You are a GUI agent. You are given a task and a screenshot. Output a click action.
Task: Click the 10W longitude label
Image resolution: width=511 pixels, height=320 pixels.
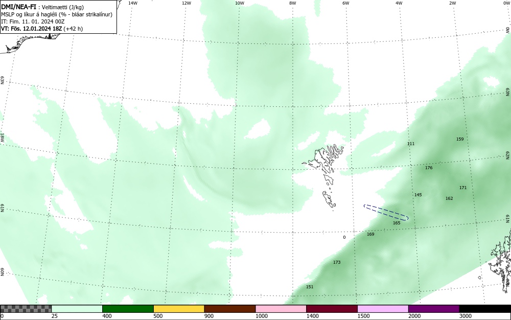coord(240,3)
